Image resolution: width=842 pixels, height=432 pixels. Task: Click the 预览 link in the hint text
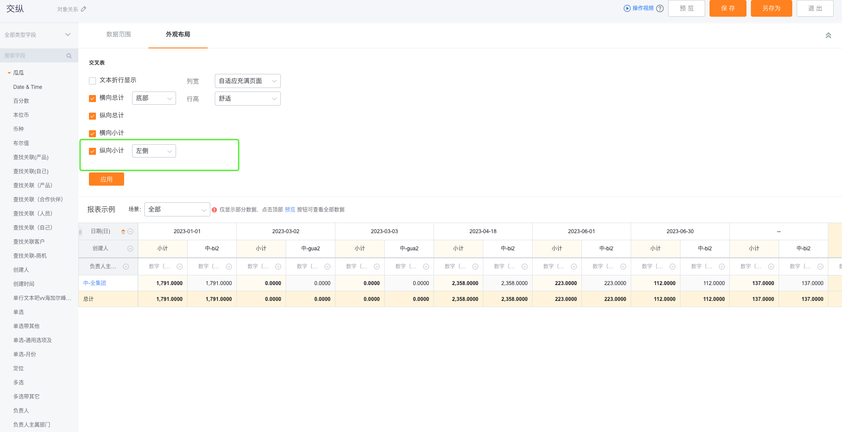(x=290, y=209)
